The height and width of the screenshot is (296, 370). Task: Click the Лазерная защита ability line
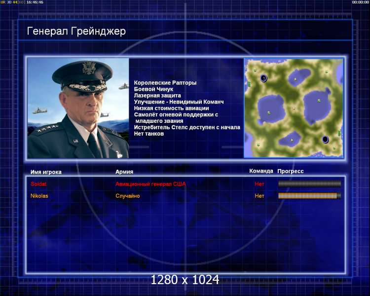157,96
